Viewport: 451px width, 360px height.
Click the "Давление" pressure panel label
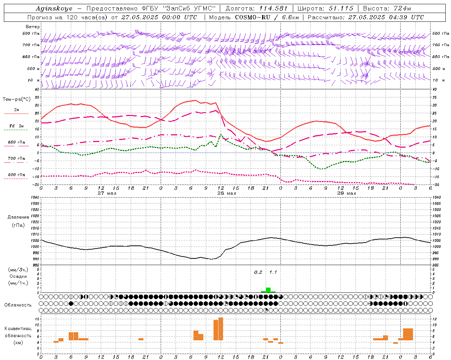coord(18,217)
